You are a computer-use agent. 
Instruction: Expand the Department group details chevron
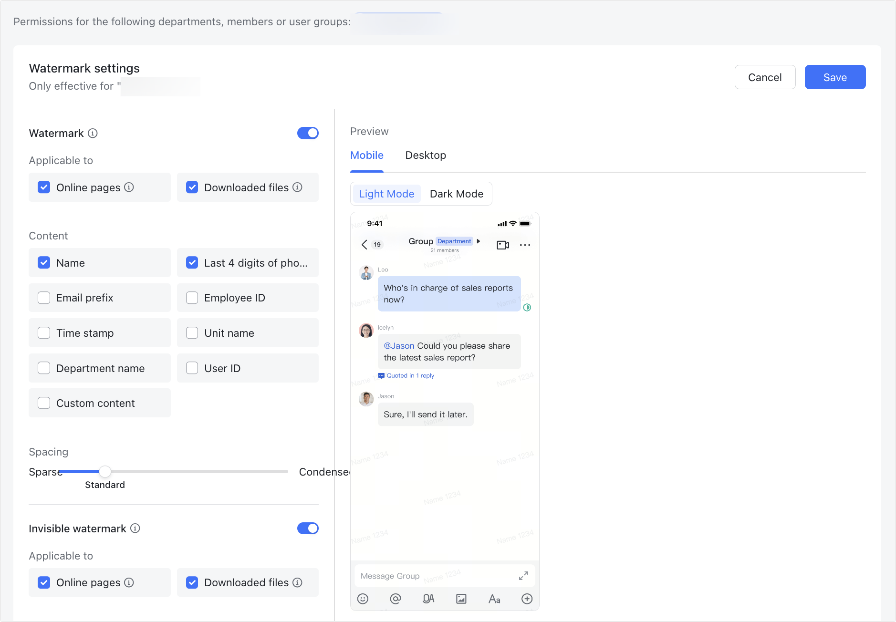(479, 241)
